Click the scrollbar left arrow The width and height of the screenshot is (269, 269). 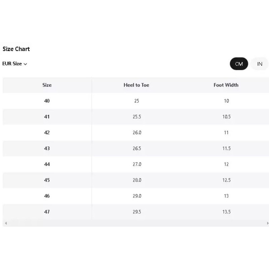point(6,223)
